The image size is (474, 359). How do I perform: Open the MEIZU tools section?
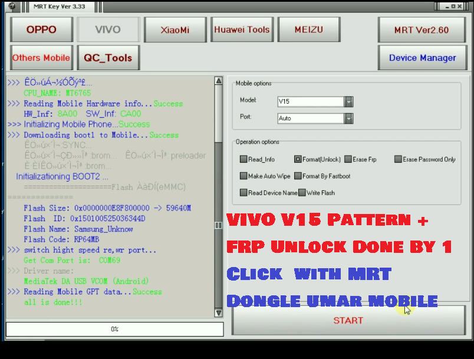[x=309, y=29]
